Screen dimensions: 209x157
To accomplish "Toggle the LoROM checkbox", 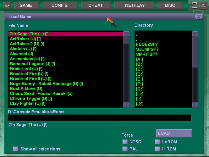I will click(158, 142).
